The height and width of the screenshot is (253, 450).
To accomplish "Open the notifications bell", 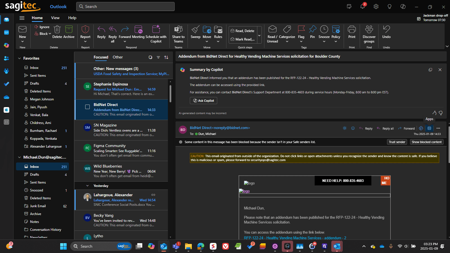I will click(363, 6).
